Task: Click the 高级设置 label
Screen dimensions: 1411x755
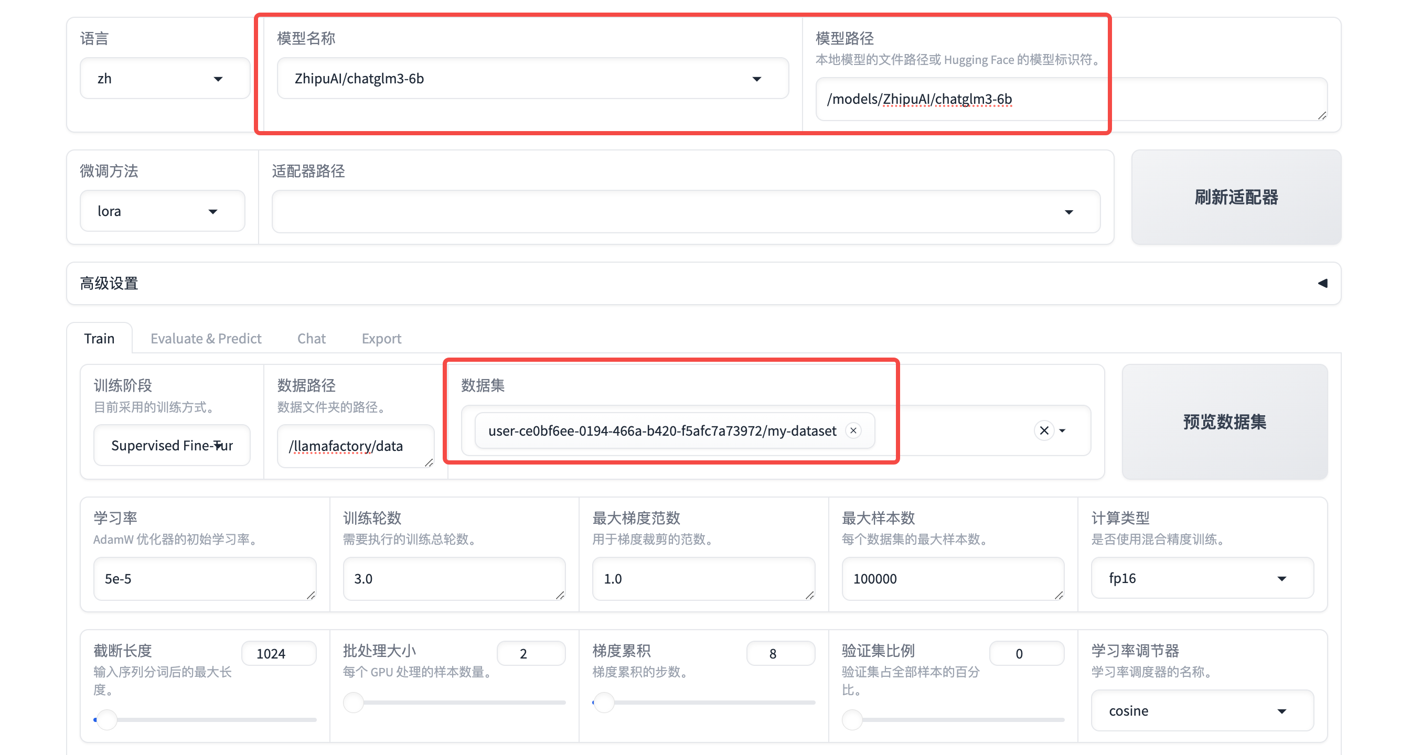Action: 109,283
